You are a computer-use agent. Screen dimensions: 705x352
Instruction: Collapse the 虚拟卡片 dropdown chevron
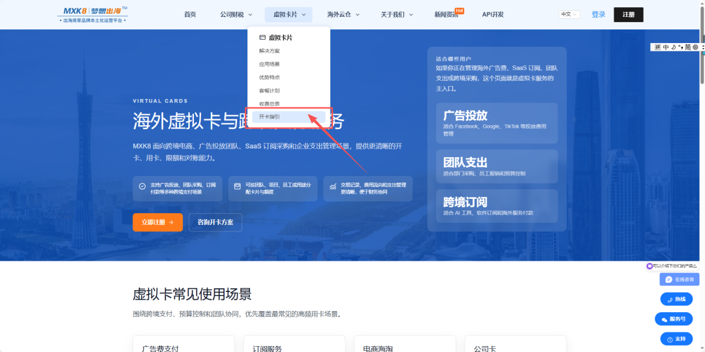304,15
